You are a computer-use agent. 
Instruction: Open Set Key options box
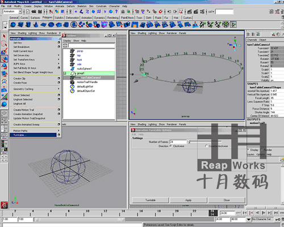[x=59, y=43]
